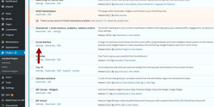Click the Appearance paintbrush icon
214x107 pixels.
pos(3,47)
